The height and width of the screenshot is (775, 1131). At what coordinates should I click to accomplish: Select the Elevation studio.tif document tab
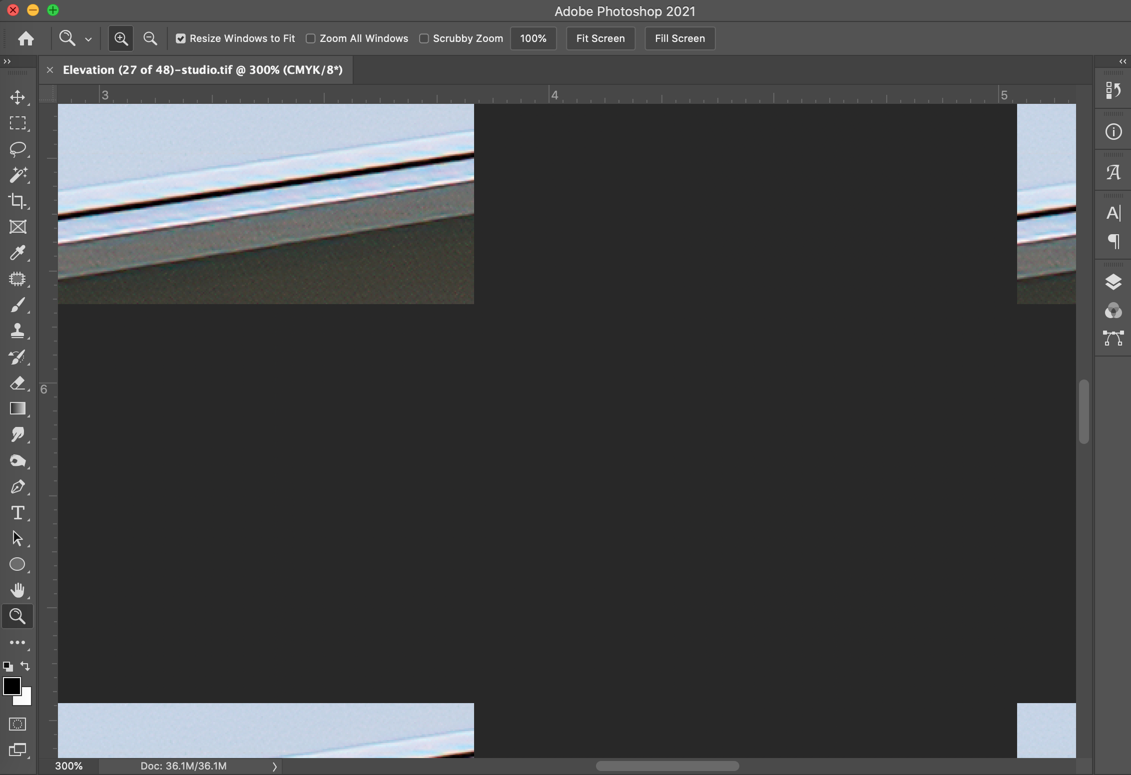(202, 70)
